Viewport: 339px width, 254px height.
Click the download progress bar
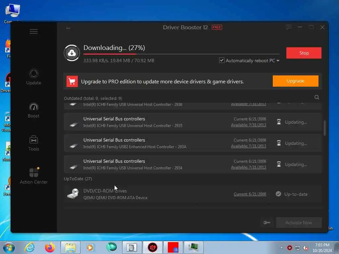tap(181, 54)
